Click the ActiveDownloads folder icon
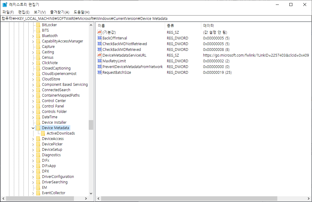312x202 pixels. 43,133
